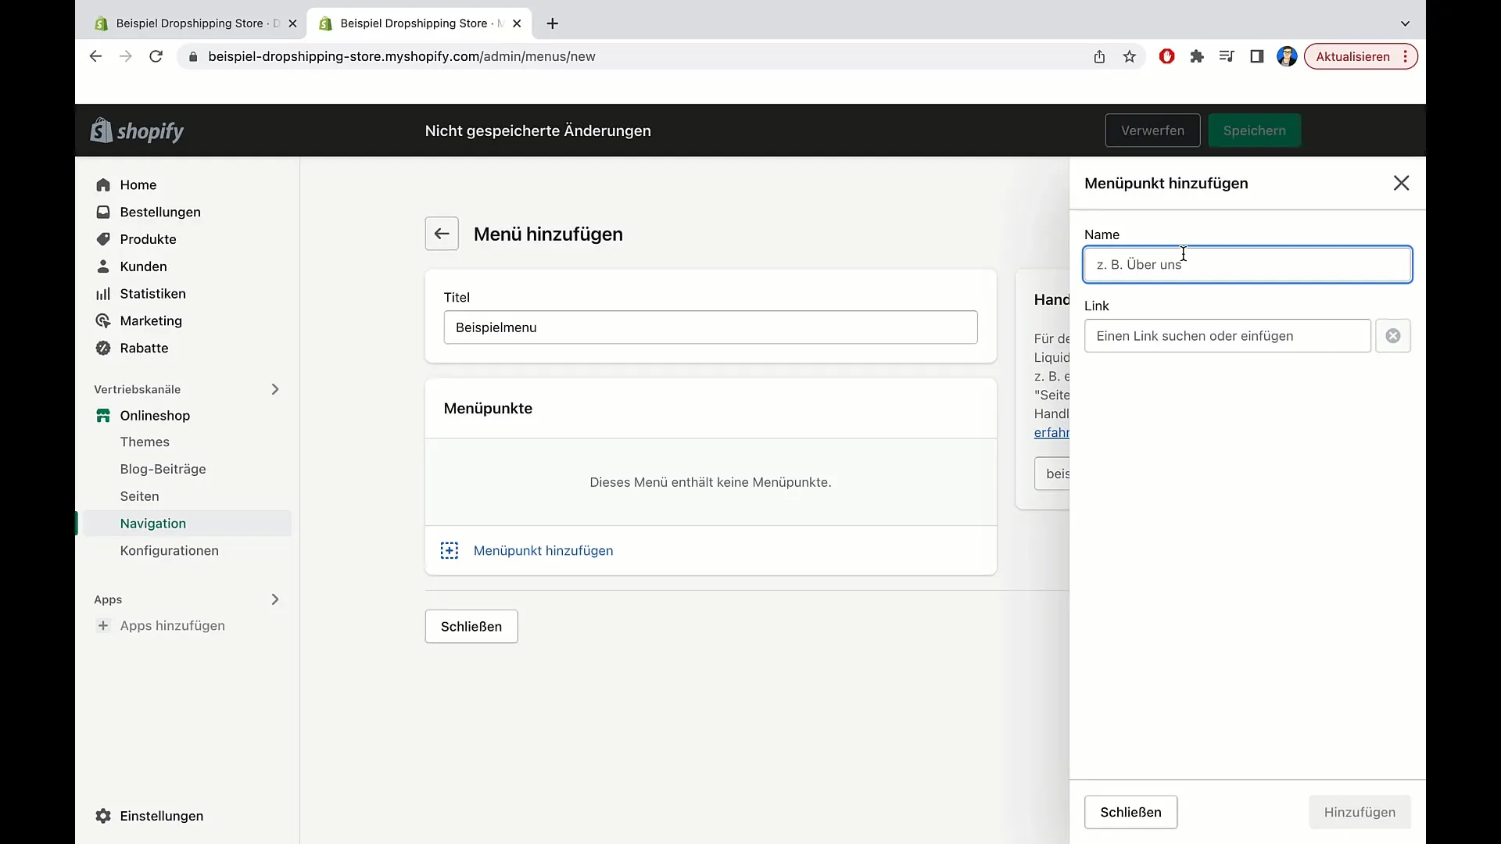Click the dashed plus icon for Menüpunkt hinzufügen
1501x844 pixels.
[x=450, y=551]
